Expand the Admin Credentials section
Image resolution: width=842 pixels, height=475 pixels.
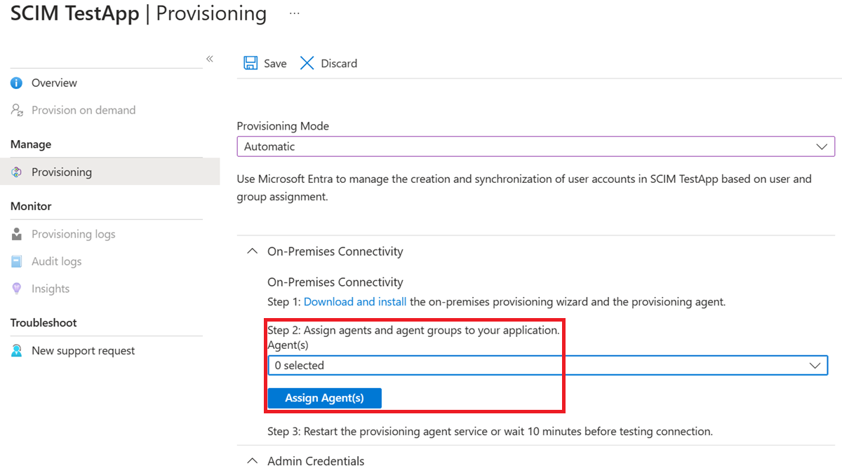(x=252, y=460)
